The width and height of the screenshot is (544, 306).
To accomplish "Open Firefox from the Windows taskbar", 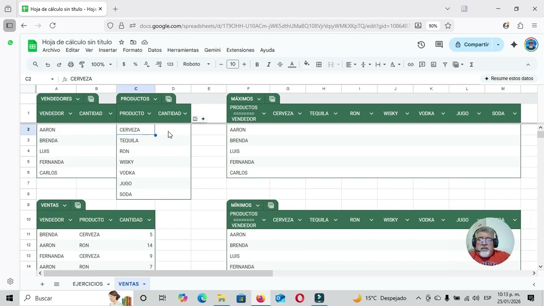I will (261, 298).
